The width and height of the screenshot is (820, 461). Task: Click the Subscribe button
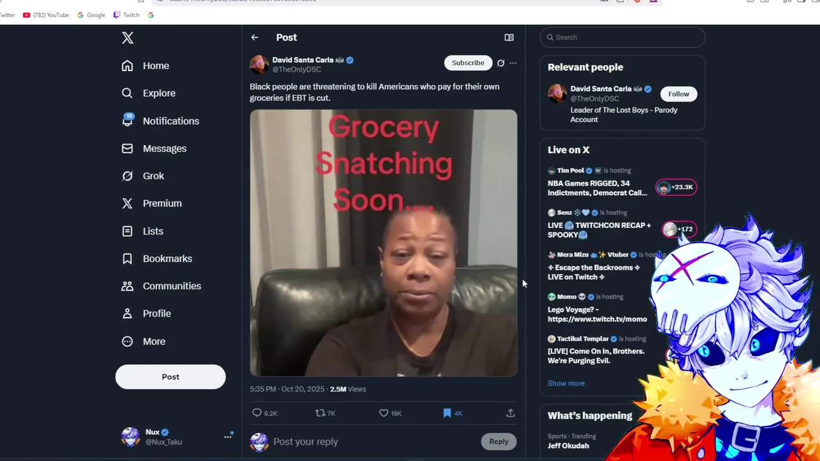468,63
